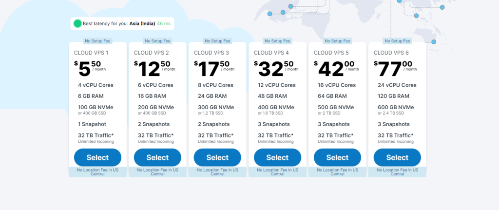Select the Cloud VPS 6 plan
Screen dimensions: 499x210
coord(397,157)
